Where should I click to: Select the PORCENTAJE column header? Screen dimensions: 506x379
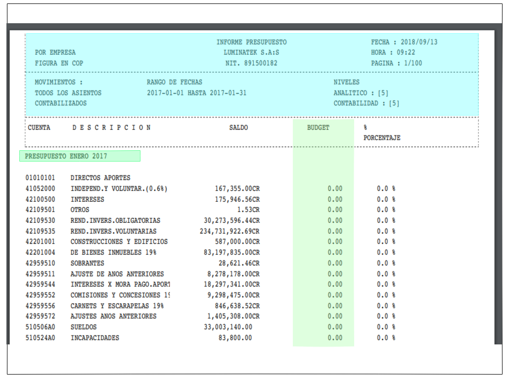point(382,138)
